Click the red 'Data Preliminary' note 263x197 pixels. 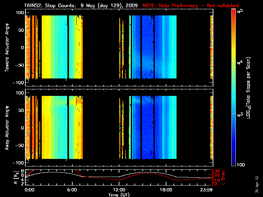(x=191, y=6)
